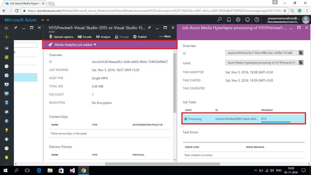Click the green plus New resource icon
311x175 pixels.
point(7,37)
